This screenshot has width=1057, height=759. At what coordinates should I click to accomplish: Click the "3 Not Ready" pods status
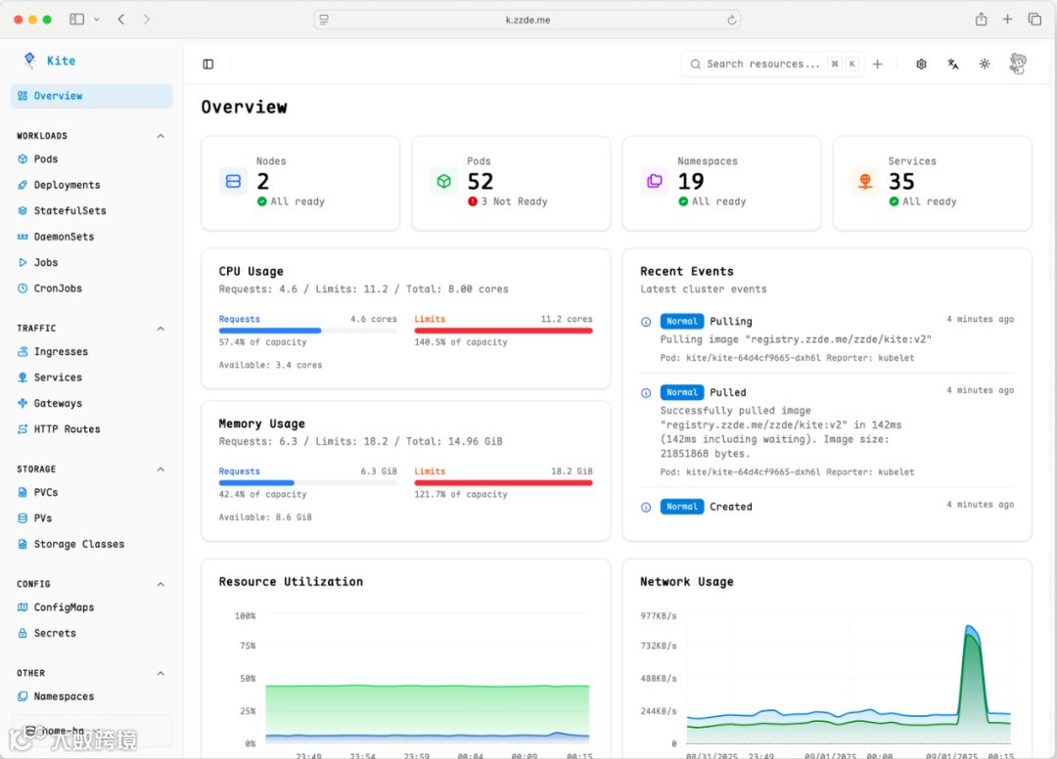[x=508, y=201]
